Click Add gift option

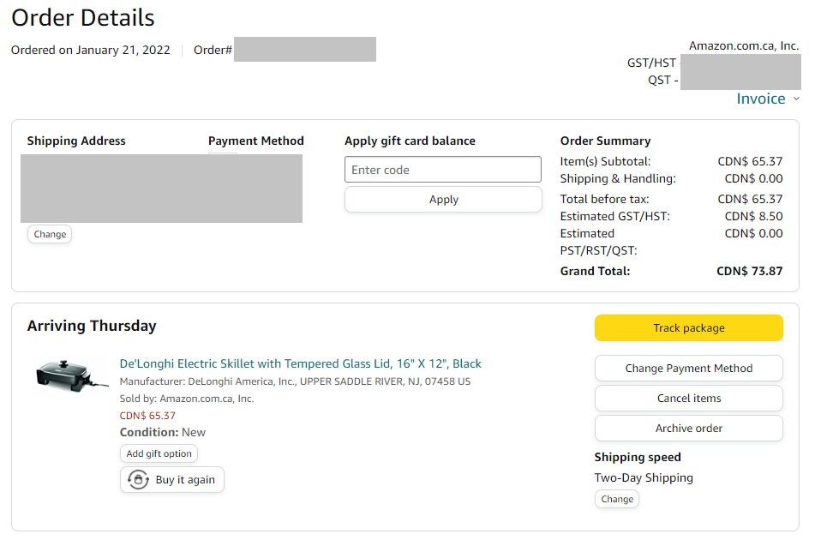[x=159, y=453]
